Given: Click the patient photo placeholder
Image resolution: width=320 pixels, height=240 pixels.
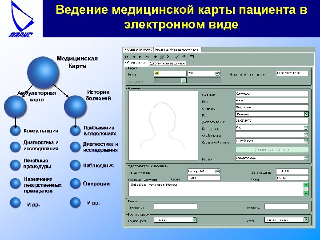Looking at the screenshot, I should click(164, 126).
